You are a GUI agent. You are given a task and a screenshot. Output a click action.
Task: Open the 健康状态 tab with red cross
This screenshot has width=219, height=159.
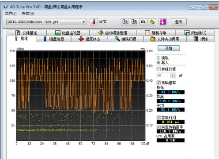coord(90,39)
